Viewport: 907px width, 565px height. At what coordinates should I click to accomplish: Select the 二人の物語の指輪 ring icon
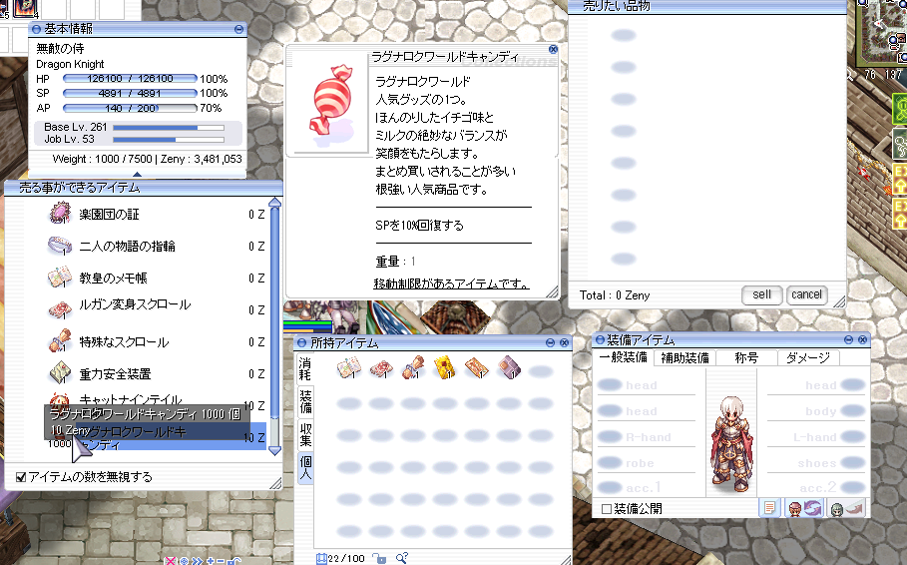click(x=59, y=246)
